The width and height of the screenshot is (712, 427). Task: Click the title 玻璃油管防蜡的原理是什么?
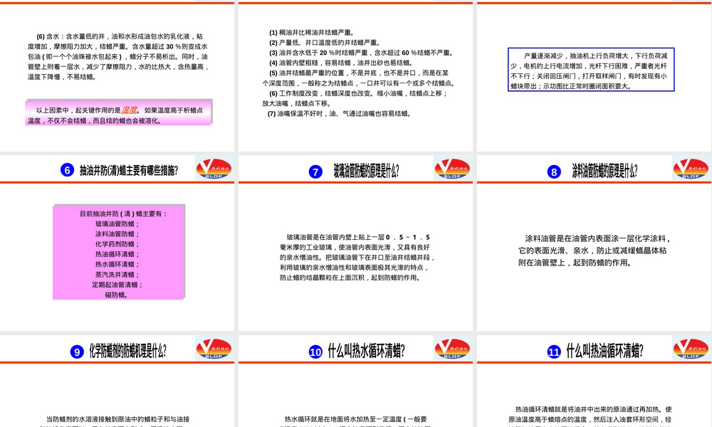[x=367, y=171]
